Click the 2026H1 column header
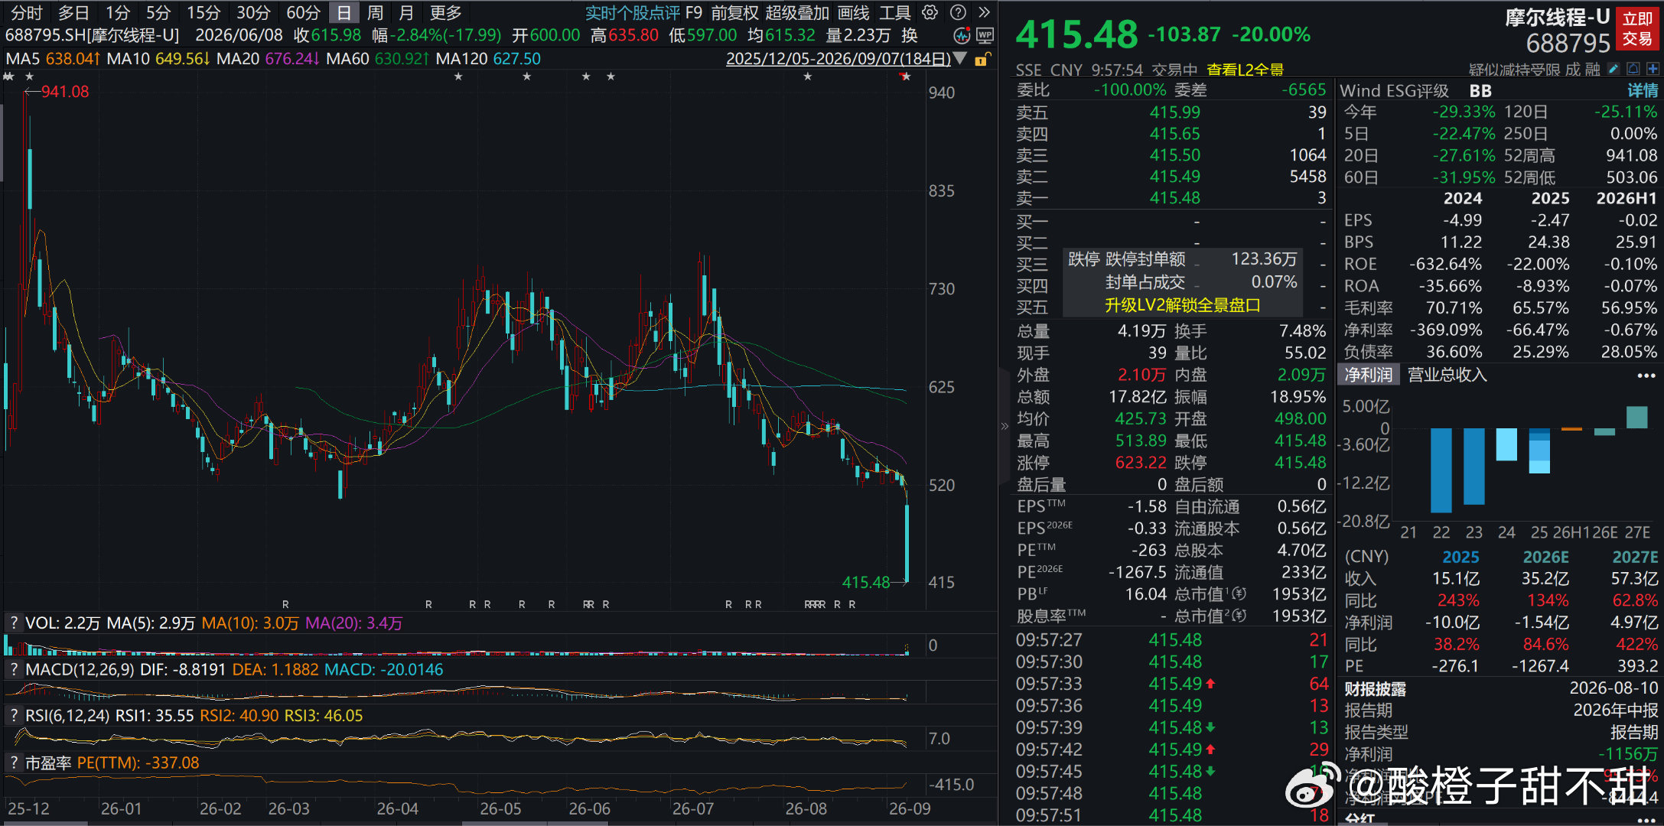Image resolution: width=1664 pixels, height=826 pixels. (1627, 198)
